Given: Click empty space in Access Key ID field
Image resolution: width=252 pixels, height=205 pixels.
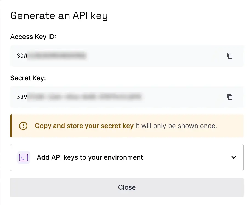Looking at the screenshot, I should 156,56.
